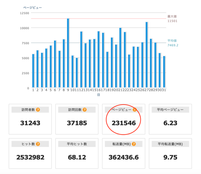
Task: Open help icon beside ページビュー card
Action: coord(134,110)
